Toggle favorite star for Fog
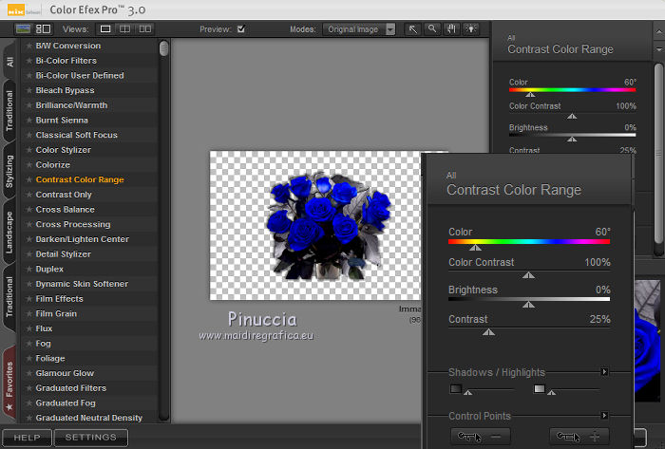Viewport: 665px width, 449px height. [28, 344]
